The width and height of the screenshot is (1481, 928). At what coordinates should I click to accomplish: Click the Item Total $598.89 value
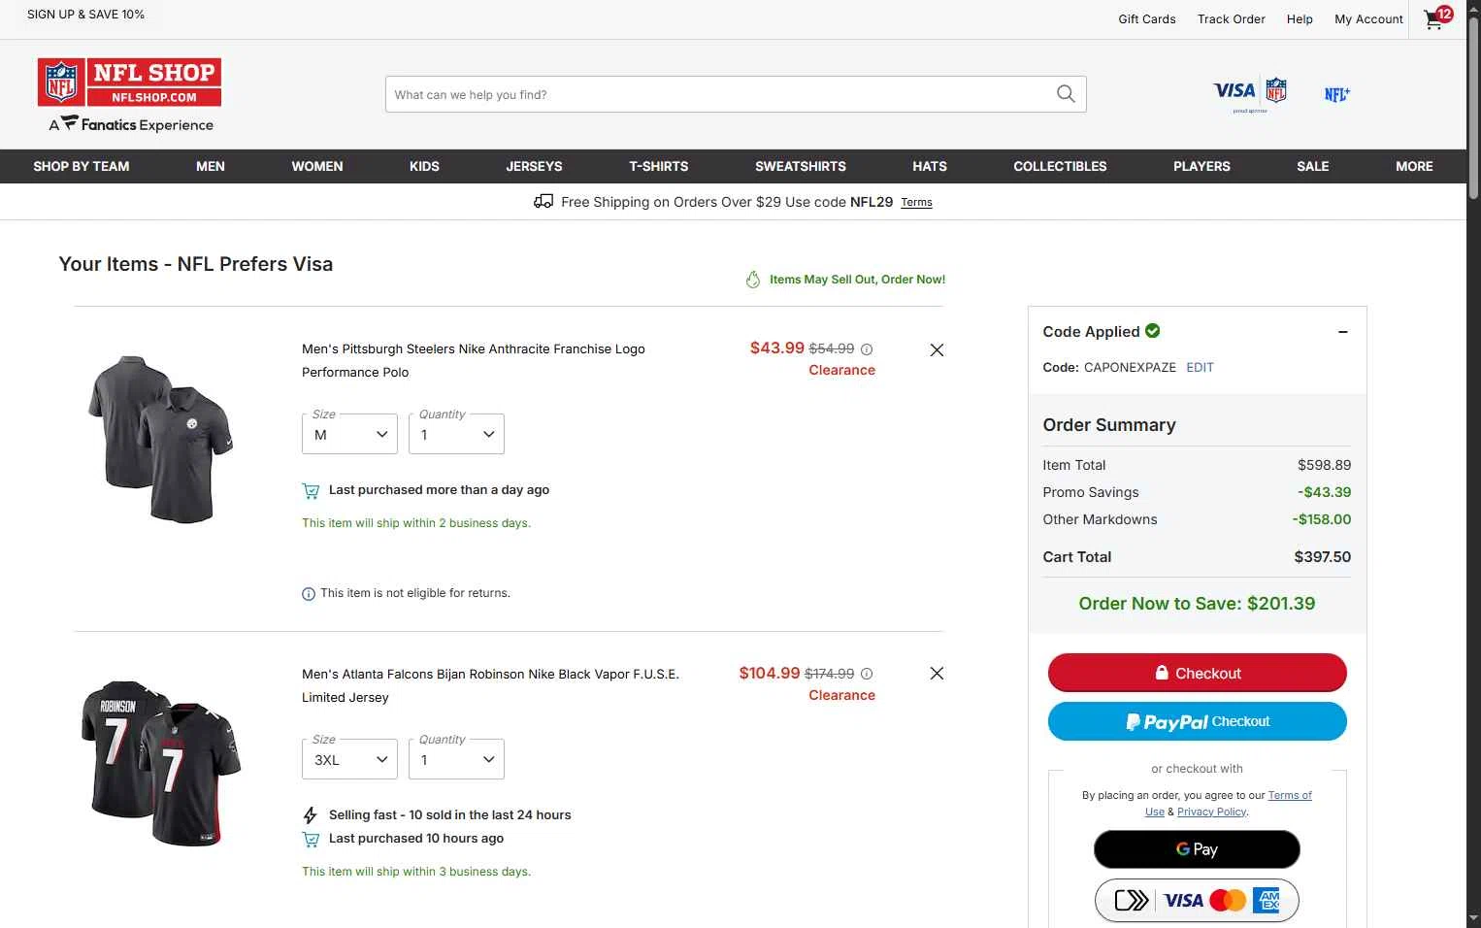click(1324, 465)
